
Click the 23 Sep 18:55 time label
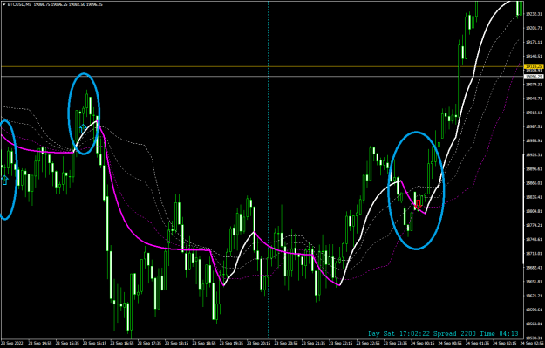click(205, 343)
